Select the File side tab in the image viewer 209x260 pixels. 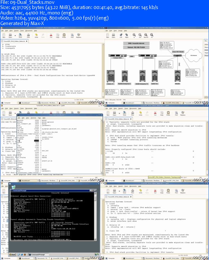206,41
